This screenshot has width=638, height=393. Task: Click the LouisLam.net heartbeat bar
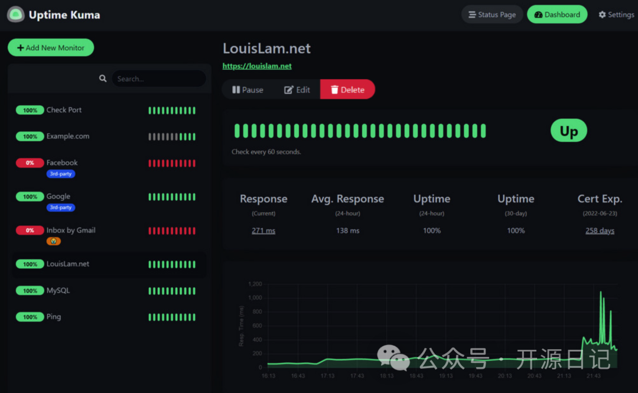[360, 131]
